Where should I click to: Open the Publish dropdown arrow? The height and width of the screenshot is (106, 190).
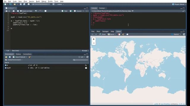(x=180, y=34)
